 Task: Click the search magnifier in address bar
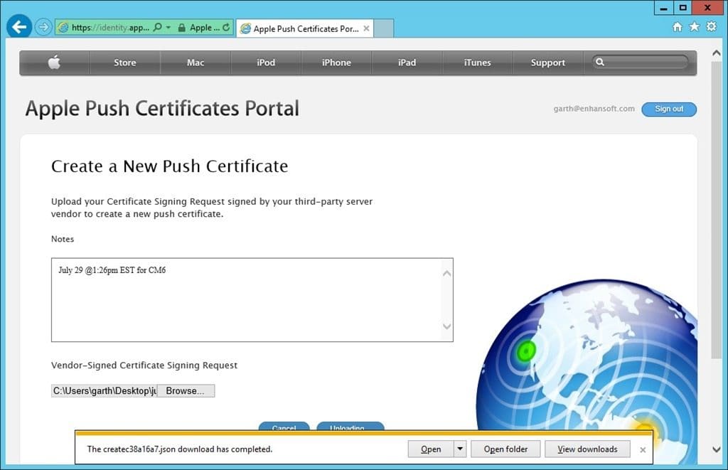coord(157,27)
